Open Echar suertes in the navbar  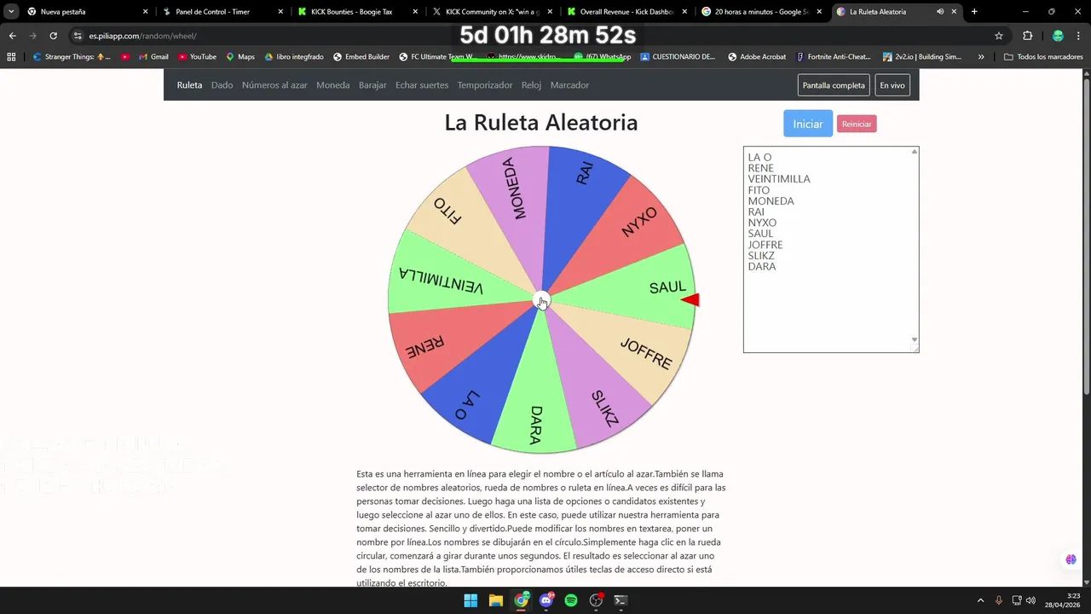pyautogui.click(x=422, y=85)
